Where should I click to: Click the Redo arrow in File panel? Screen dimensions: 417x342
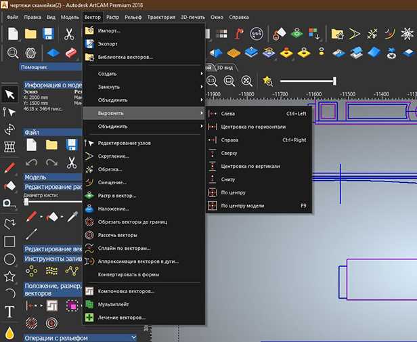[x=51, y=163]
